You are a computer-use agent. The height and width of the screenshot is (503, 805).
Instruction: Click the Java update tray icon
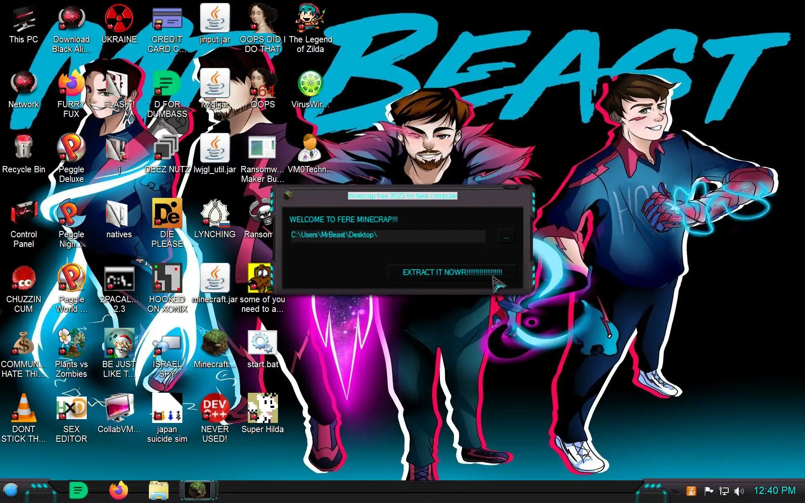coord(691,491)
